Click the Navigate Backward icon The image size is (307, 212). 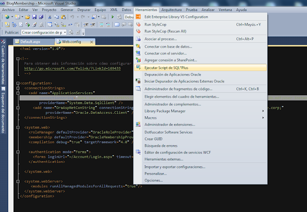click(x=94, y=17)
